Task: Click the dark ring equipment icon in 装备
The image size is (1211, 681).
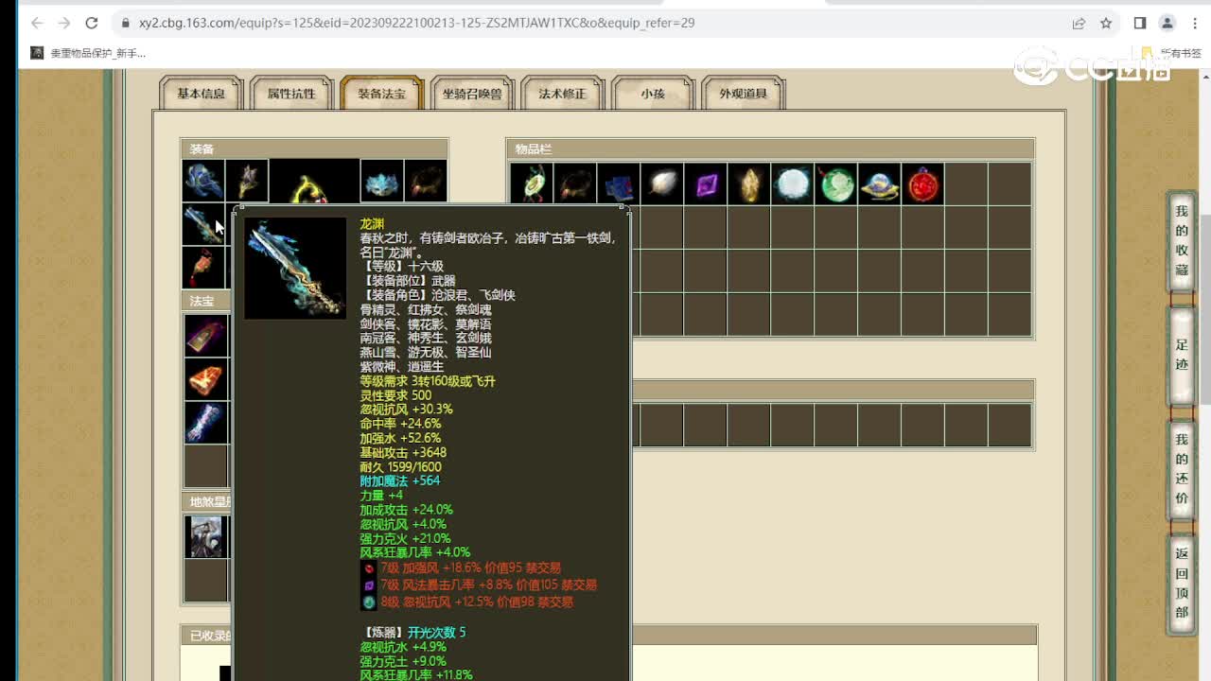Action: pyautogui.click(x=426, y=181)
